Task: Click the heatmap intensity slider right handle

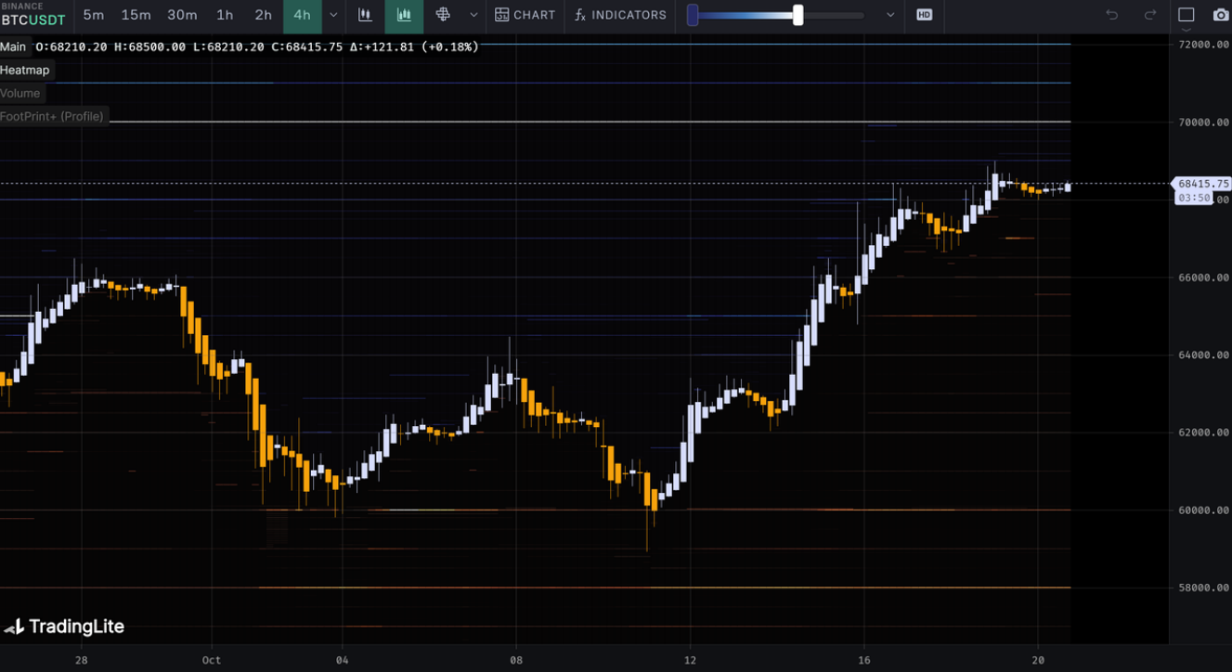Action: [x=798, y=15]
